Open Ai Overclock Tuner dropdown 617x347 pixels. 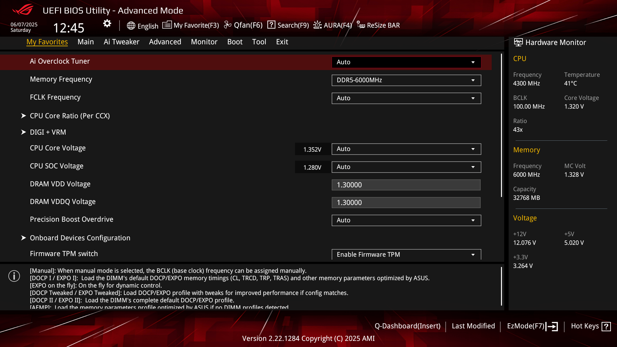406,62
